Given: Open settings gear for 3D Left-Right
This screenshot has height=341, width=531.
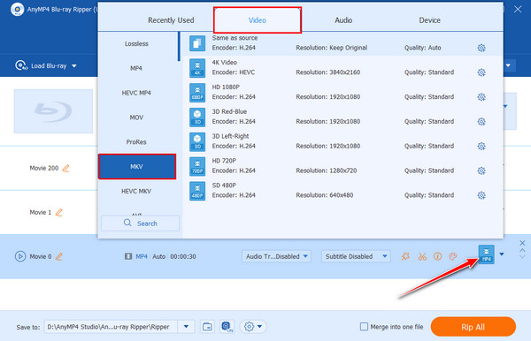Looking at the screenshot, I should coord(481,146).
